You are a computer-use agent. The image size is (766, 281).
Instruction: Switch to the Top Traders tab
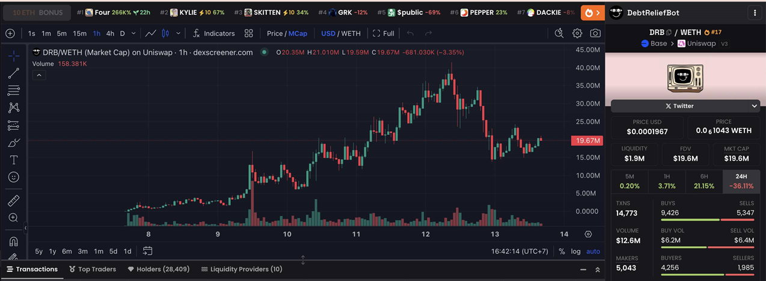(93, 269)
